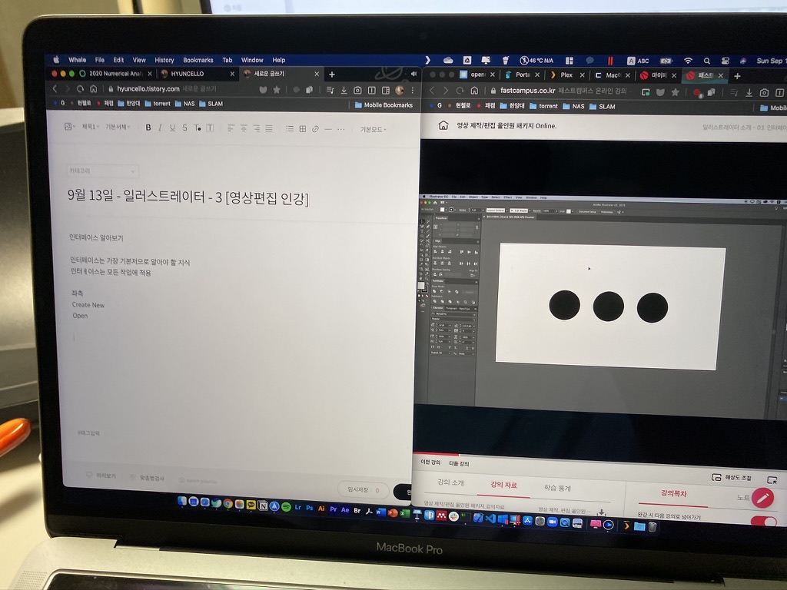The width and height of the screenshot is (787, 590).
Task: Go to home page in left Whale window
Action: point(93,89)
